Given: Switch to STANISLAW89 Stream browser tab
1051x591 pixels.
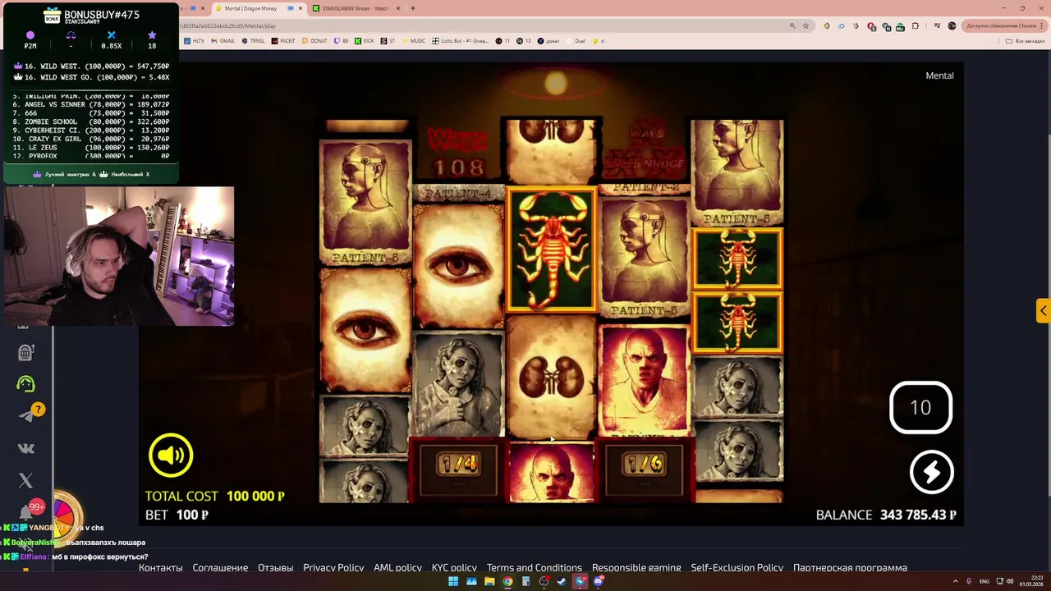Looking at the screenshot, I should tap(355, 8).
